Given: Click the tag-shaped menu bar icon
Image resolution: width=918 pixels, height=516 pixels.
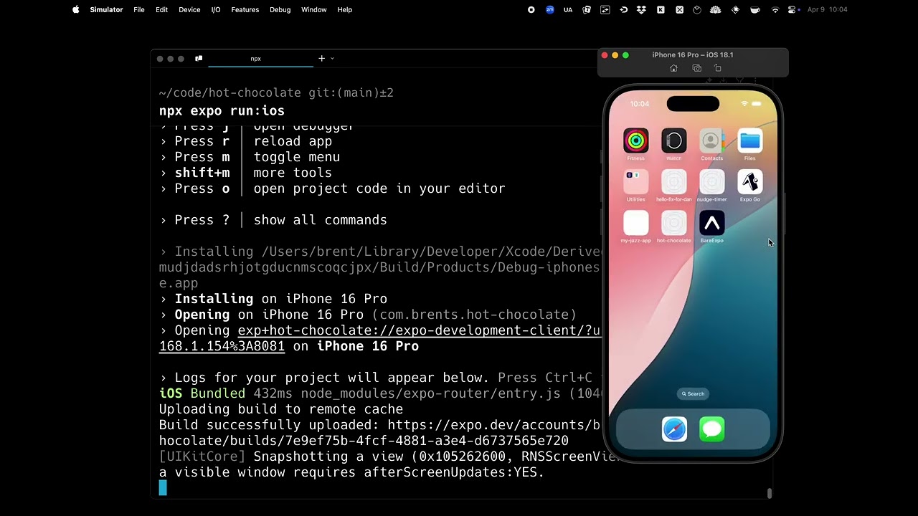Looking at the screenshot, I should point(735,9).
